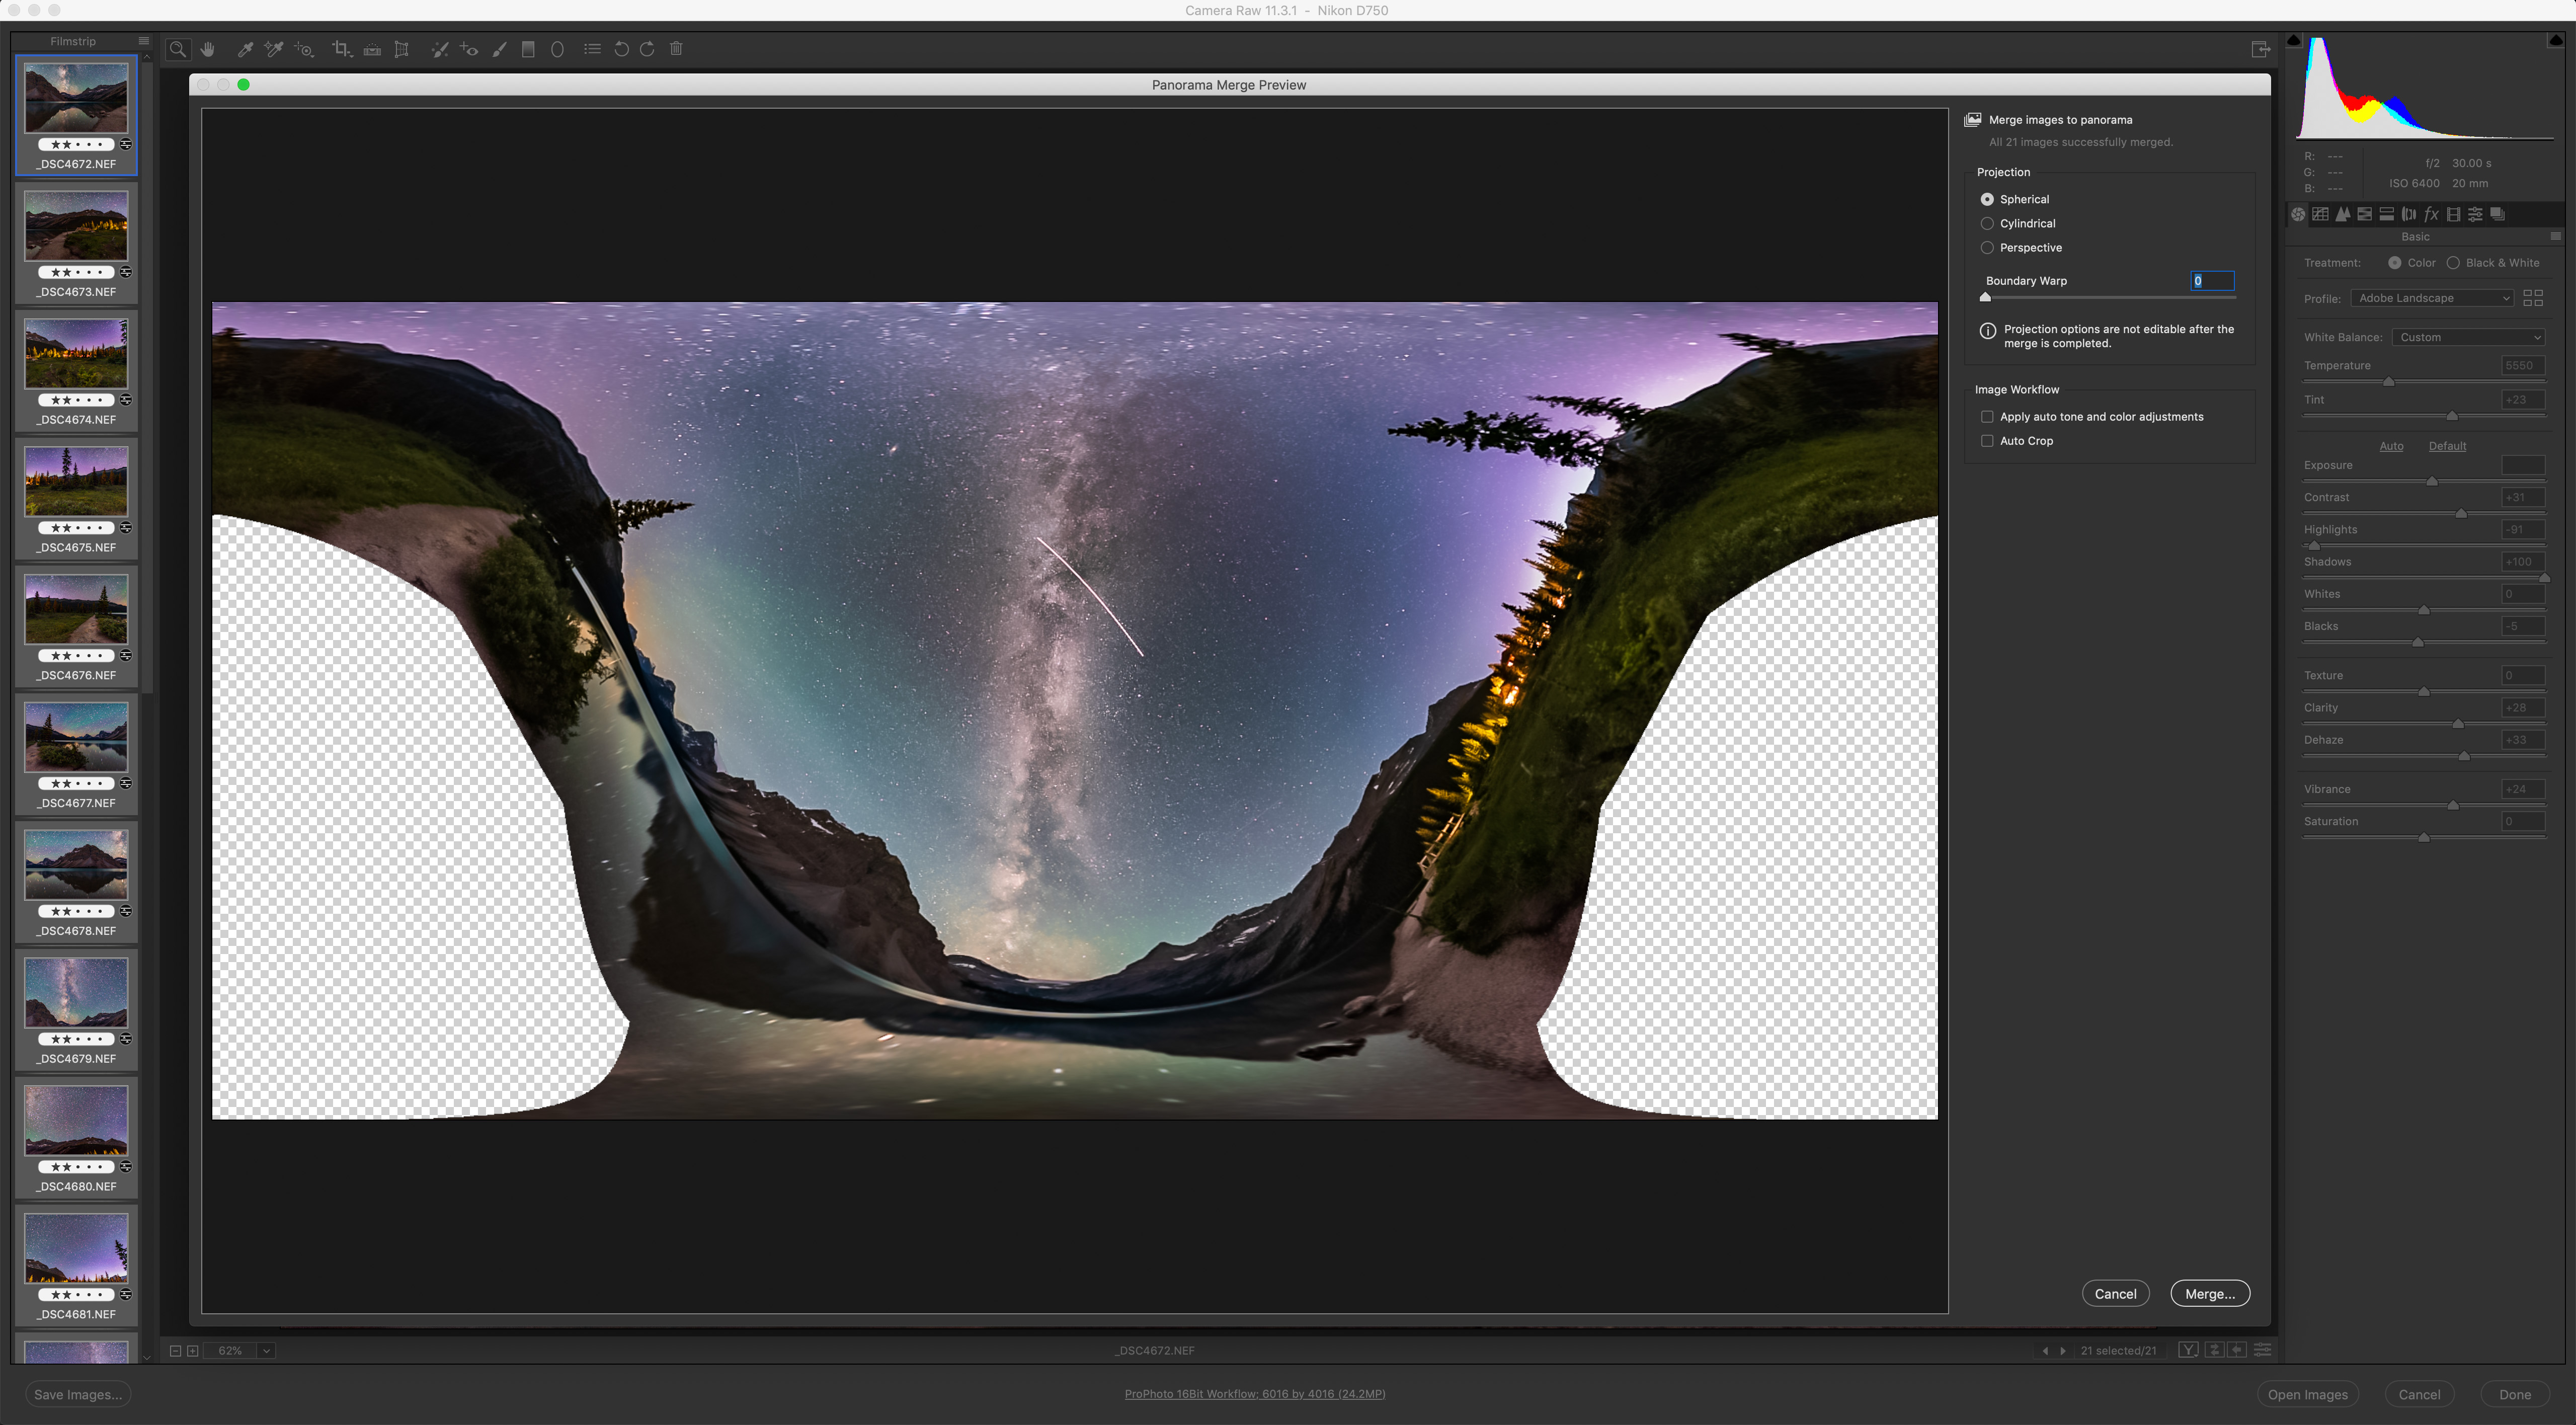Select the Red Eye Removal tool
2576x1425 pixels.
468,49
